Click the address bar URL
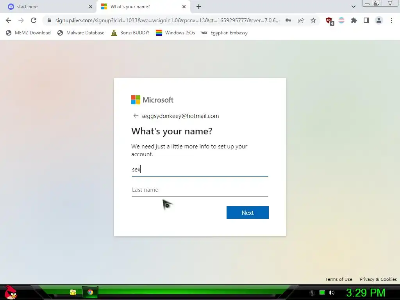Viewport: 400px width, 300px height. point(167,20)
